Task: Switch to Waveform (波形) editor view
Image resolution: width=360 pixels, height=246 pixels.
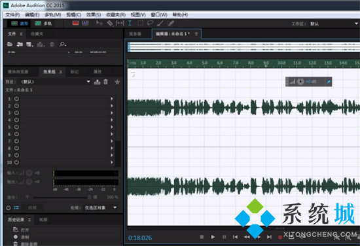Action: pos(20,24)
